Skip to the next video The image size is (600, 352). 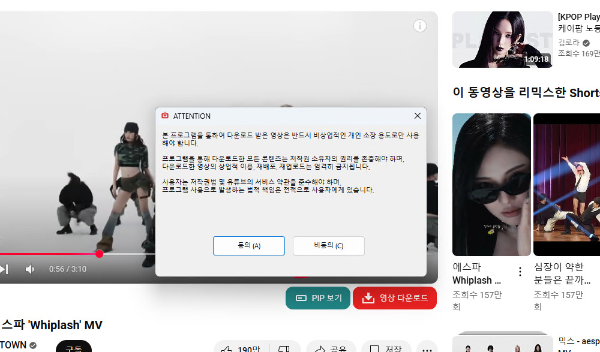tap(4, 269)
